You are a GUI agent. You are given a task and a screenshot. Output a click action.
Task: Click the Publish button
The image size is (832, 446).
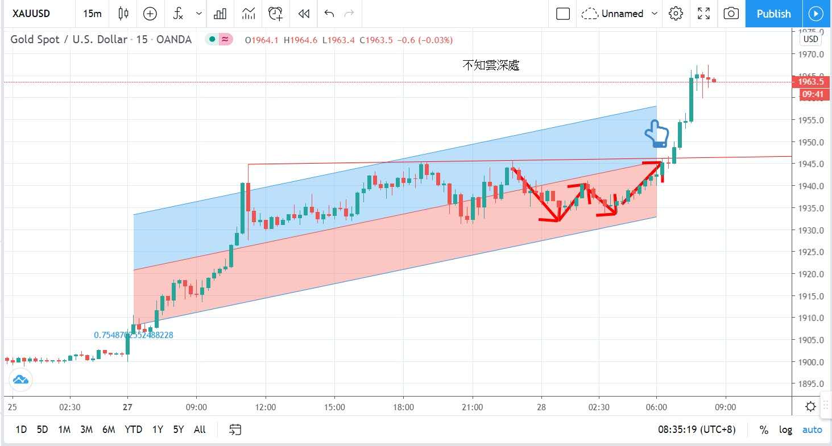pyautogui.click(x=773, y=14)
